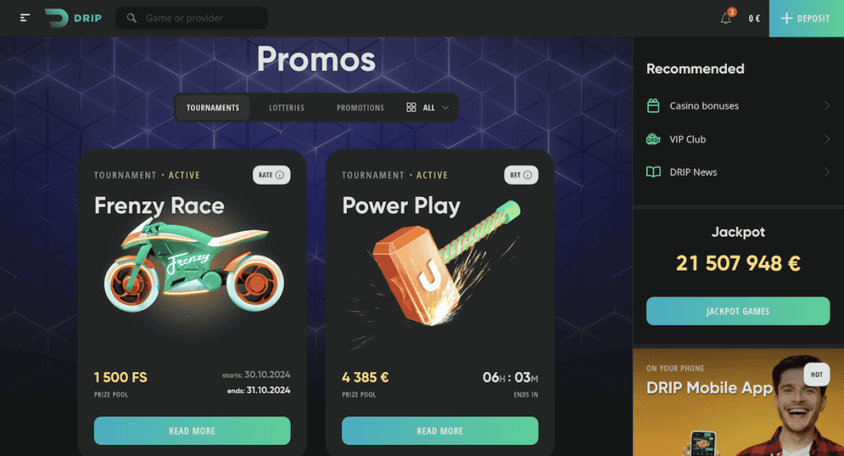Click Read More for Power Play
Image resolution: width=844 pixels, height=456 pixels.
tap(440, 430)
